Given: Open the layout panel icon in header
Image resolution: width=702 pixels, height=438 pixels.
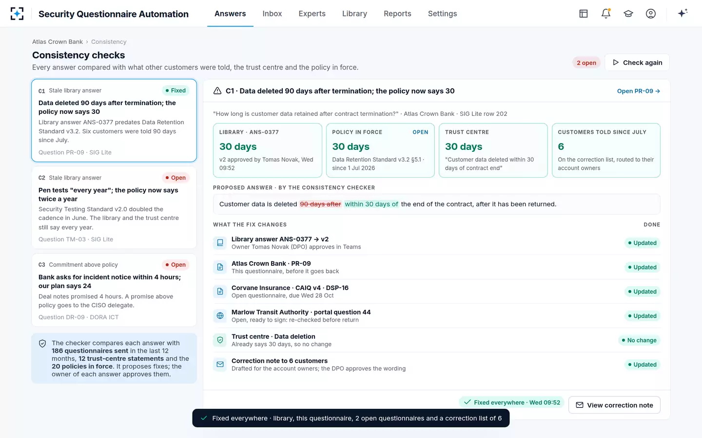Looking at the screenshot, I should (584, 14).
